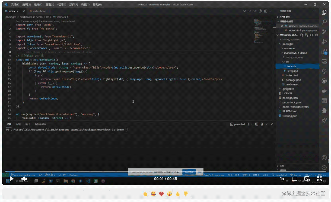Open the Docker view in activity bar
Image resolution: width=331 pixels, height=202 pixels.
pyautogui.click(x=324, y=91)
